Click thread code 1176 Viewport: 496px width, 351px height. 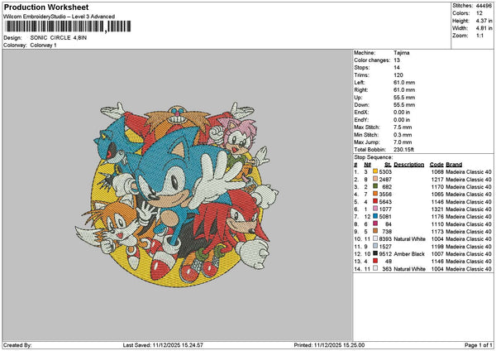[x=436, y=217]
